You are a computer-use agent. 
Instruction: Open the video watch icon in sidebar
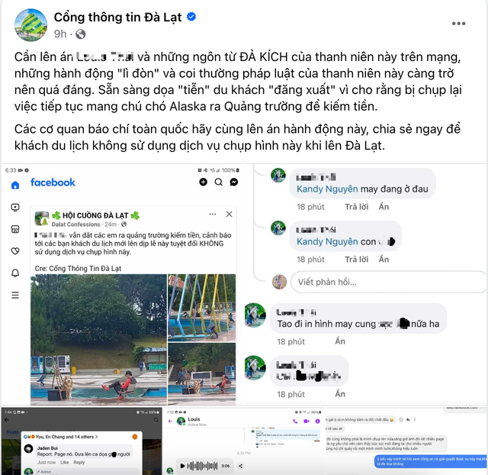click(15, 207)
